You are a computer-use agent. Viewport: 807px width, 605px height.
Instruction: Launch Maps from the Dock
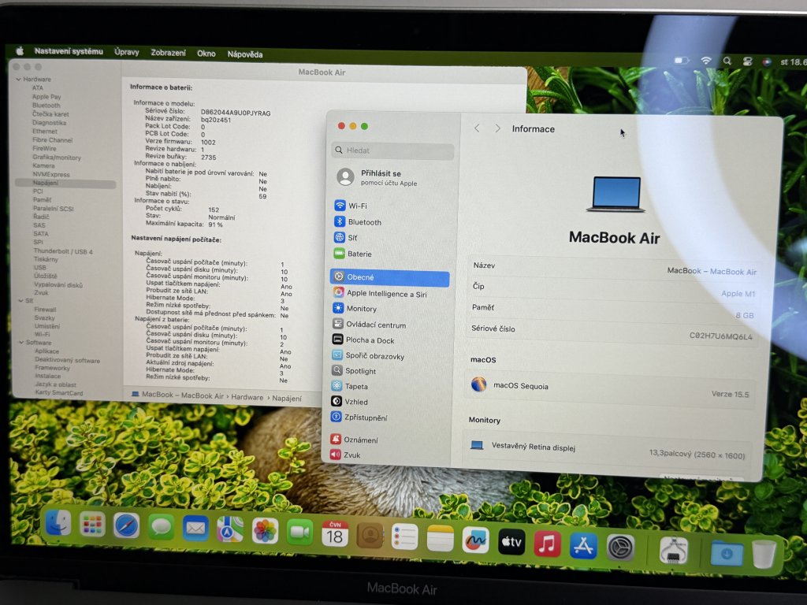pyautogui.click(x=230, y=529)
